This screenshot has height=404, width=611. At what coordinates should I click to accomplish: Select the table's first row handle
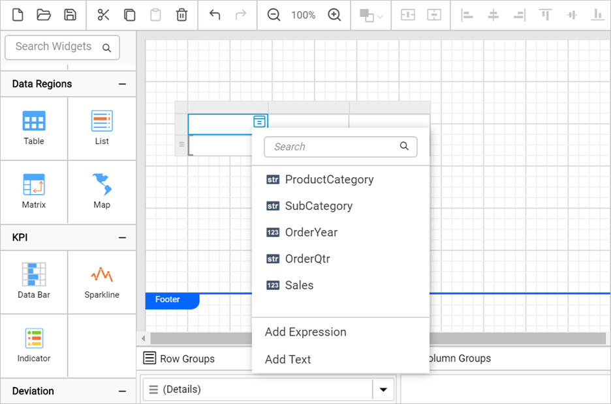pyautogui.click(x=181, y=124)
